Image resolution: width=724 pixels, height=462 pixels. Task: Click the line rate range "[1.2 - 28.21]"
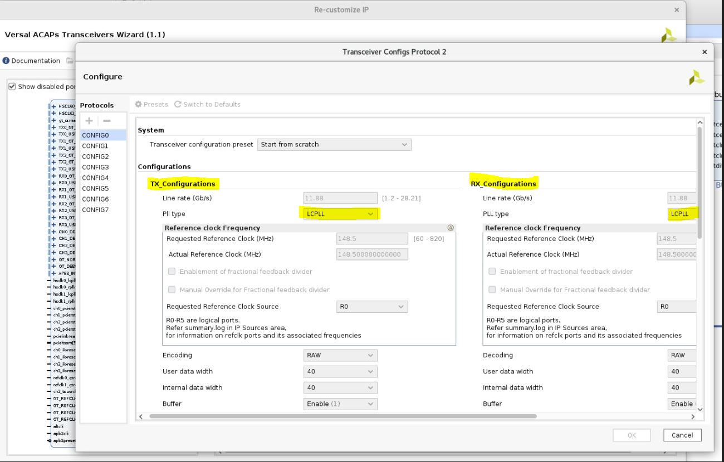pos(401,198)
